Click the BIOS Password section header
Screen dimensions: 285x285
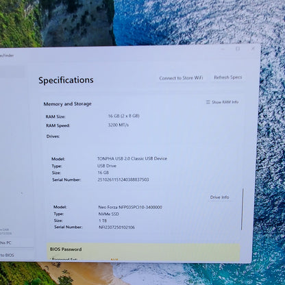pyautogui.click(x=66, y=249)
